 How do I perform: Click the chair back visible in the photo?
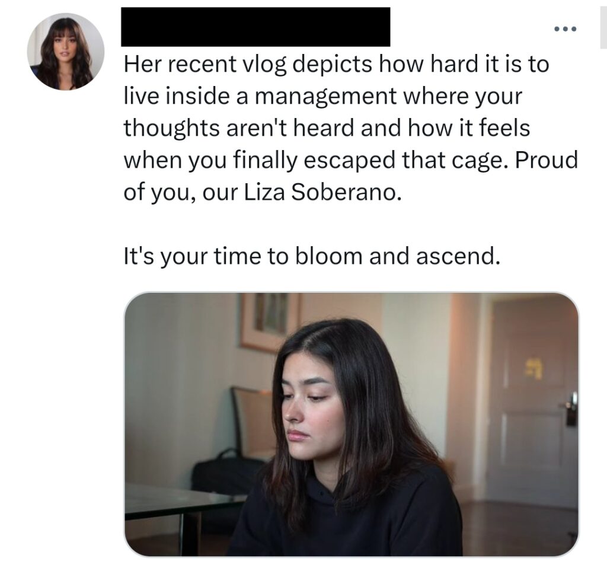pyautogui.click(x=254, y=422)
